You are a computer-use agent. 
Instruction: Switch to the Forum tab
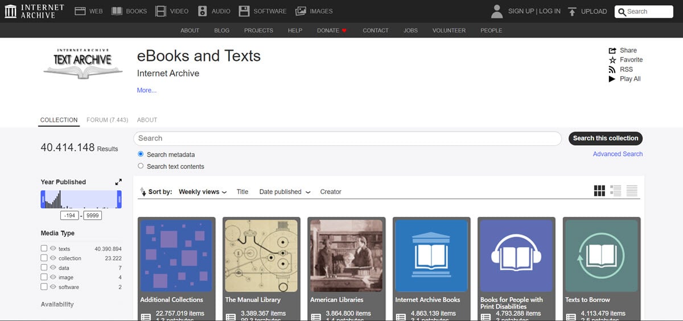point(107,120)
